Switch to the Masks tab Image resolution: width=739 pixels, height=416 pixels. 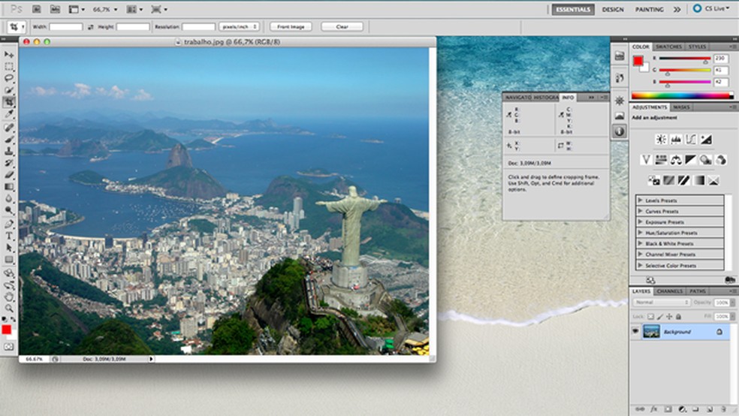tap(681, 107)
